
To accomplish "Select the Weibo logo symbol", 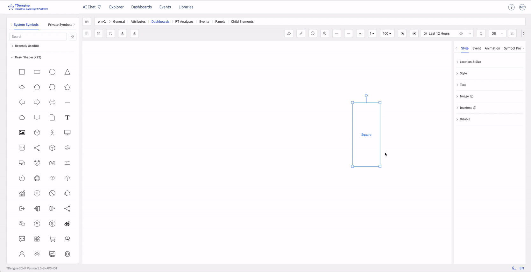I will coord(67,224).
